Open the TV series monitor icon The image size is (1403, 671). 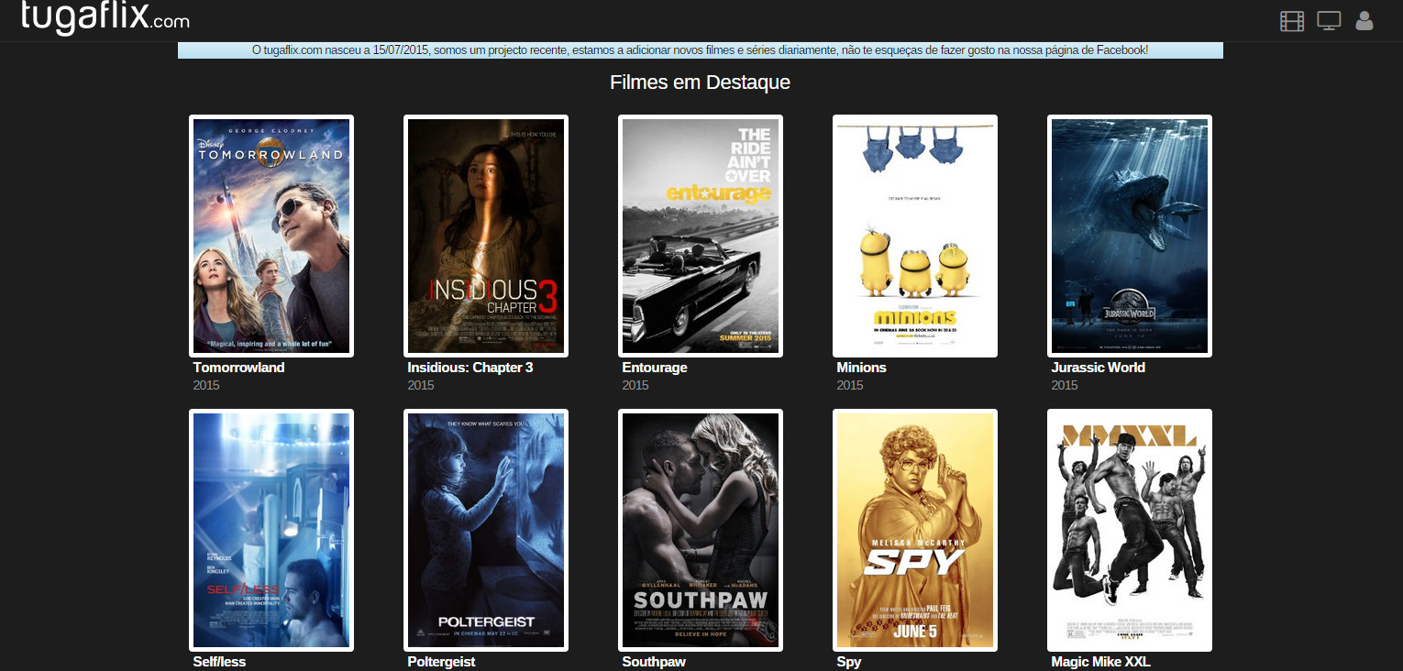point(1329,21)
